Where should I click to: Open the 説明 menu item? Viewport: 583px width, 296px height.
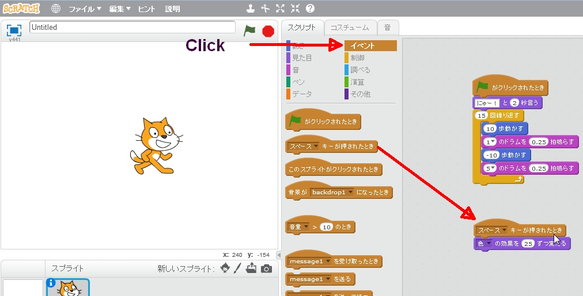(x=172, y=9)
